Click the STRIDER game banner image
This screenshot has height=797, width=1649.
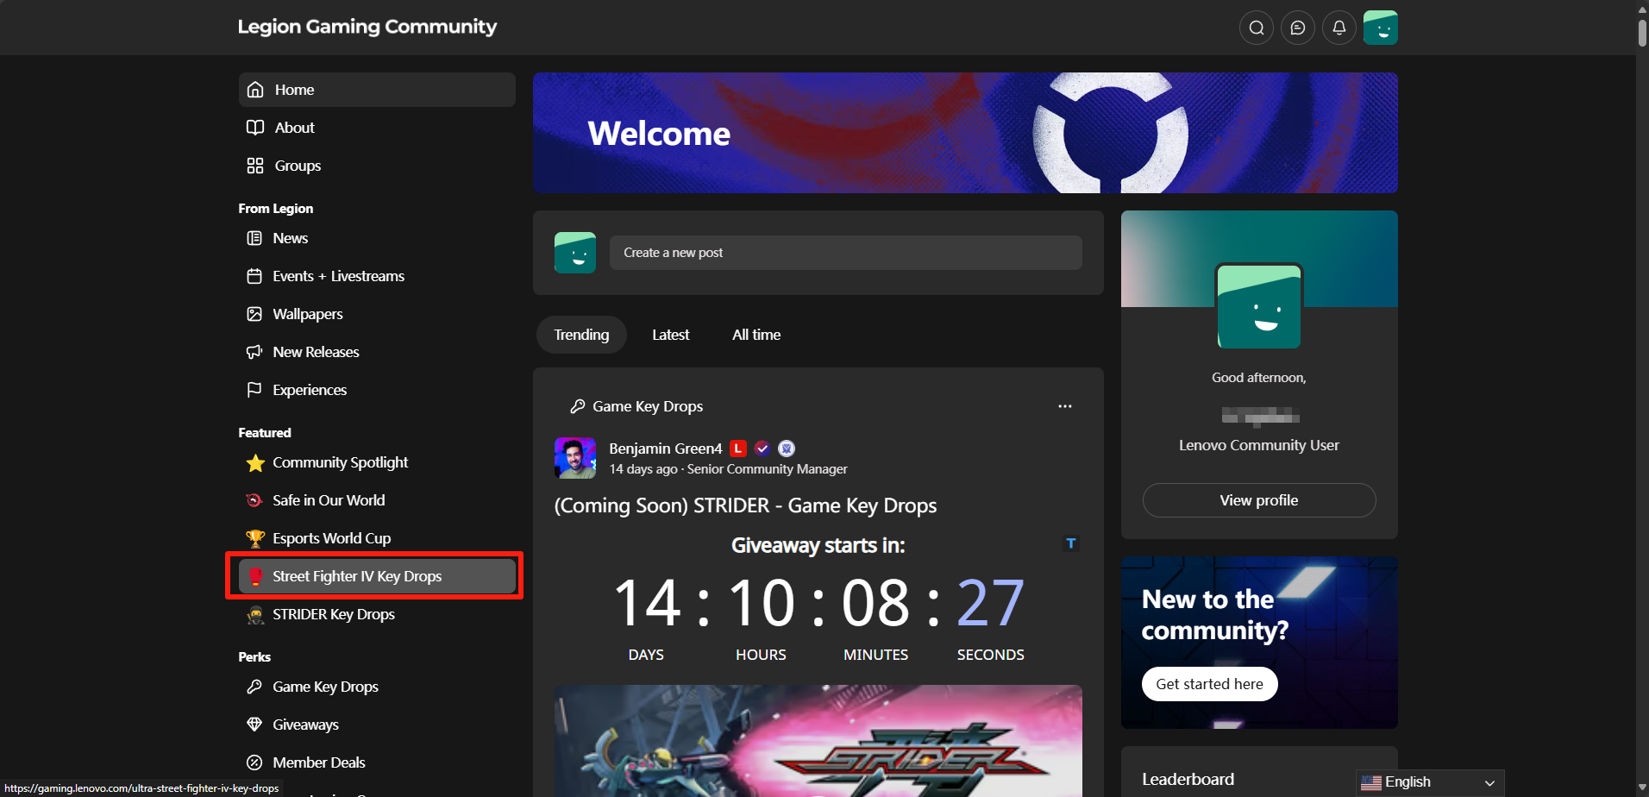click(818, 741)
